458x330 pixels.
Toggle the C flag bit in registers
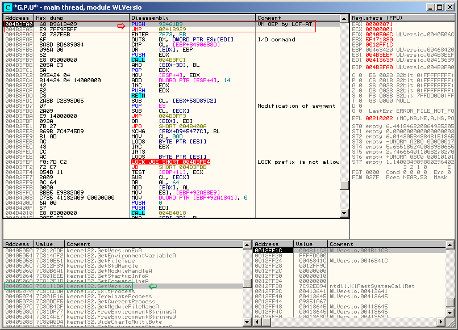pos(360,75)
